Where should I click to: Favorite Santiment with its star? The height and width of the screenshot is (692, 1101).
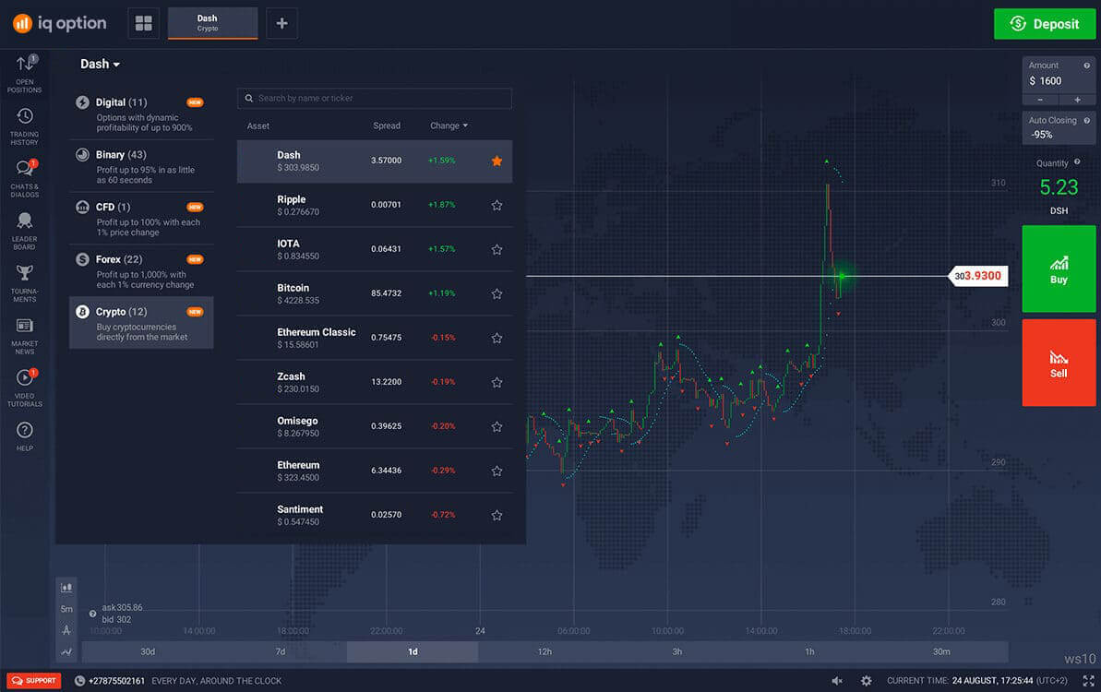pyautogui.click(x=497, y=515)
